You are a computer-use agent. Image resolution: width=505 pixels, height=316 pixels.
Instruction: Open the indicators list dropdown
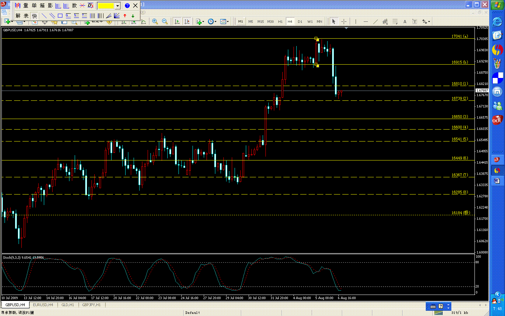point(200,21)
